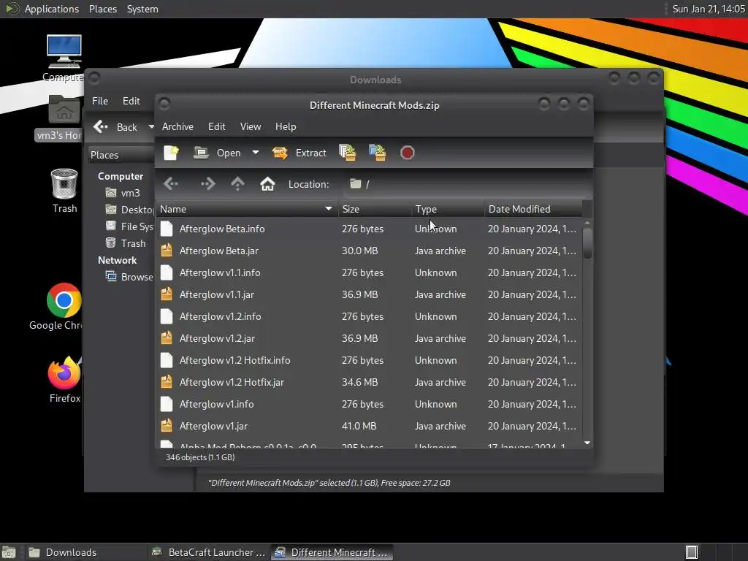The height and width of the screenshot is (561, 748).
Task: Select Afterglow v1.2 Hotfix.info file
Action: [x=369, y=360]
